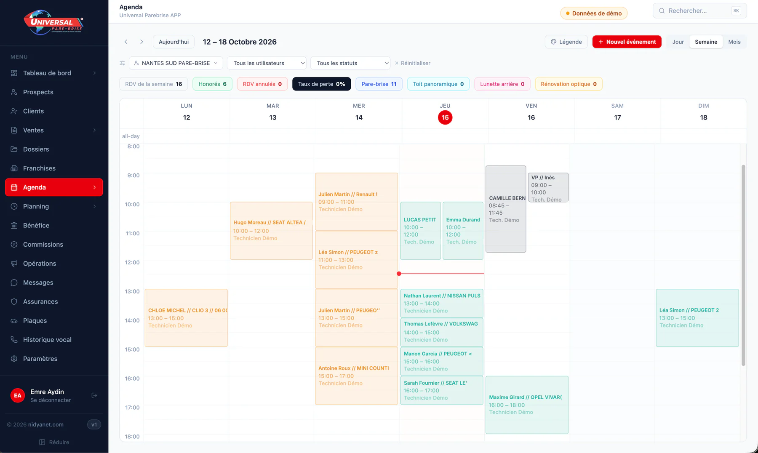
Task: Click the Opérations megaphone icon
Action: [14, 264]
